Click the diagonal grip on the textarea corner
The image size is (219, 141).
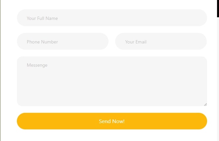pyautogui.click(x=205, y=104)
